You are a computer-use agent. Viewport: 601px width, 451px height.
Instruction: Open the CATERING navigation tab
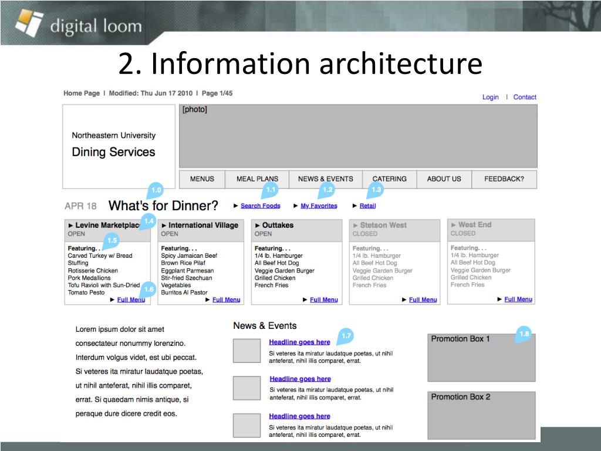(390, 179)
